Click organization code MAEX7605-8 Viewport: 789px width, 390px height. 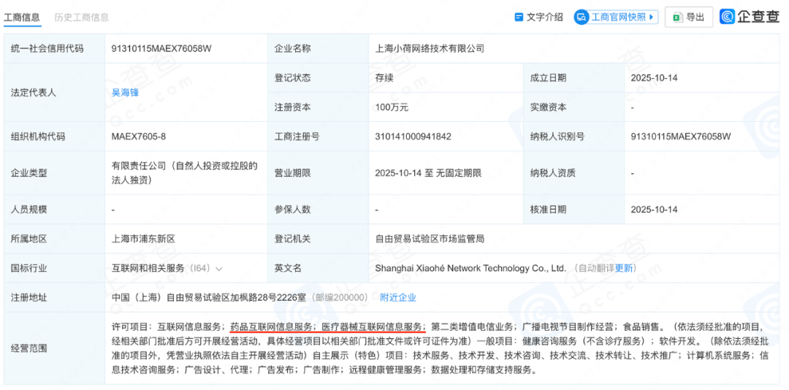[x=139, y=136]
